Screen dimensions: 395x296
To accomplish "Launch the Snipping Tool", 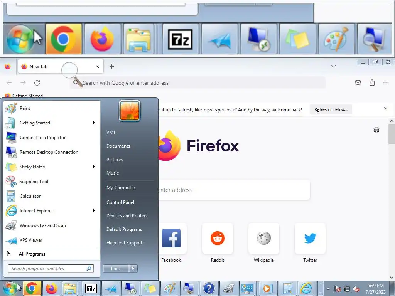I will [52, 182].
